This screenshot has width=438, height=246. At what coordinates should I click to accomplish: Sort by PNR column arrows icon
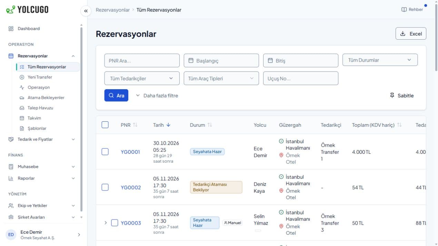coord(135,125)
